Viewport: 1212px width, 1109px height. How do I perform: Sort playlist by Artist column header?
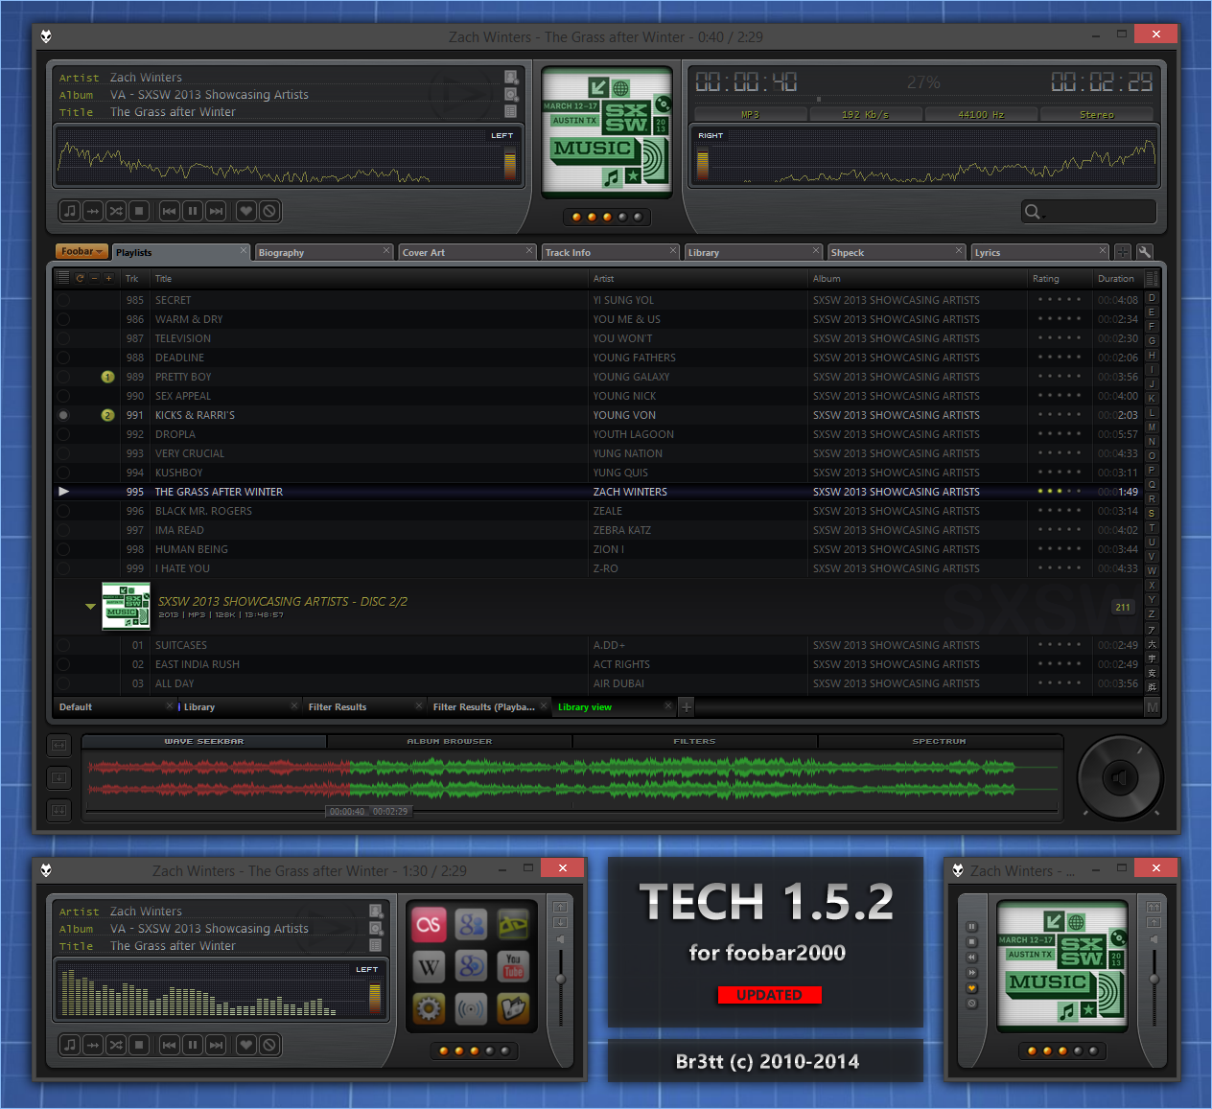[698, 279]
